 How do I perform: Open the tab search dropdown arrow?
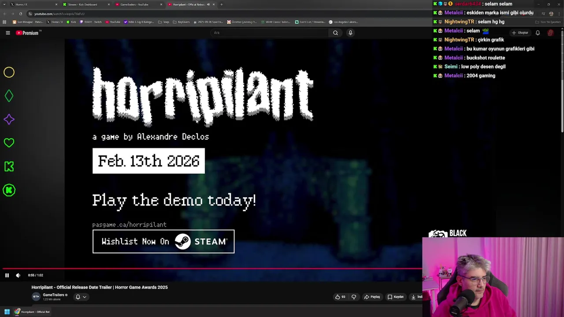click(x=4, y=4)
